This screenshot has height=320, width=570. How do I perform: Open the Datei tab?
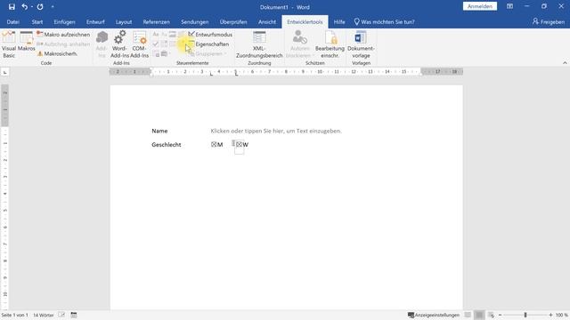(x=12, y=21)
